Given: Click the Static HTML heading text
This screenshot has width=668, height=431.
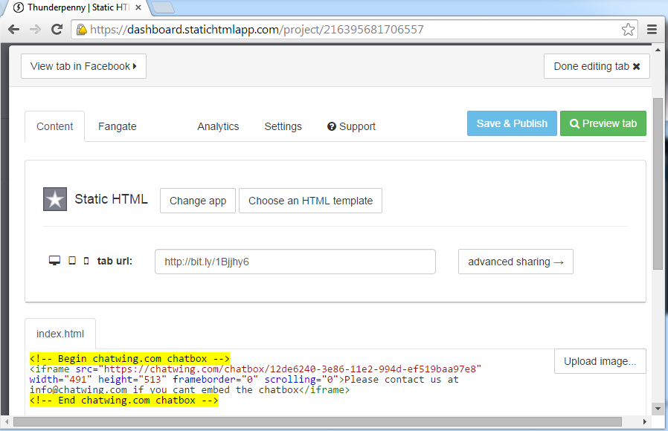Looking at the screenshot, I should click(x=111, y=199).
